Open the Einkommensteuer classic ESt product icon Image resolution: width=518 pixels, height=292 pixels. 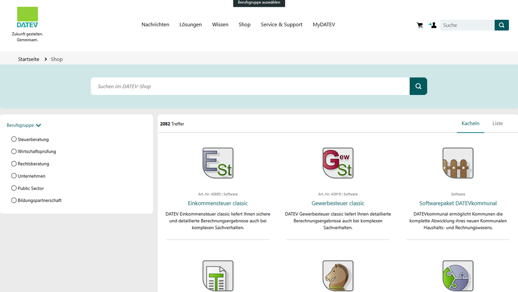pyautogui.click(x=218, y=162)
